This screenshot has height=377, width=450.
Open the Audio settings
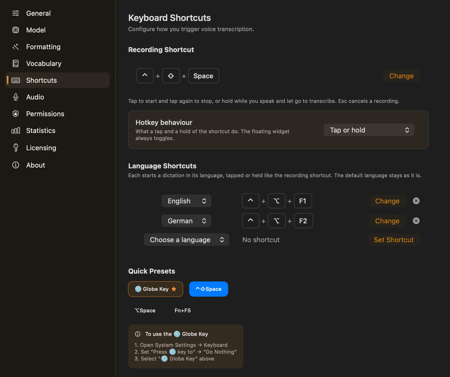point(58,97)
